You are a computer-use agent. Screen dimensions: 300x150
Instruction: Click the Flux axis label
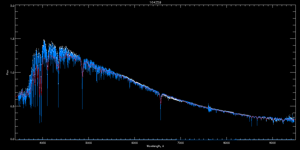7,72
